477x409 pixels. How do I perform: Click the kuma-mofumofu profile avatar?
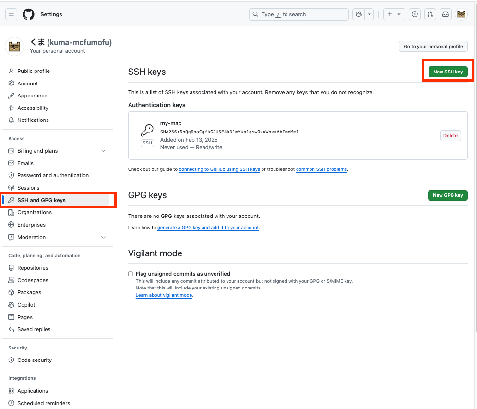click(x=14, y=47)
